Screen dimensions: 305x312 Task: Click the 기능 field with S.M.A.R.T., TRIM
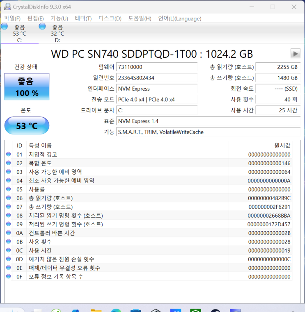[209, 132]
